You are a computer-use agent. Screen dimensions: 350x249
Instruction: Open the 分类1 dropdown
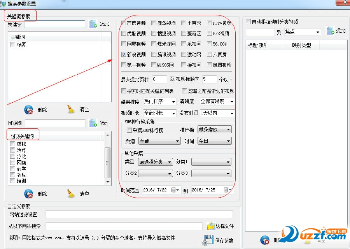[211, 162]
